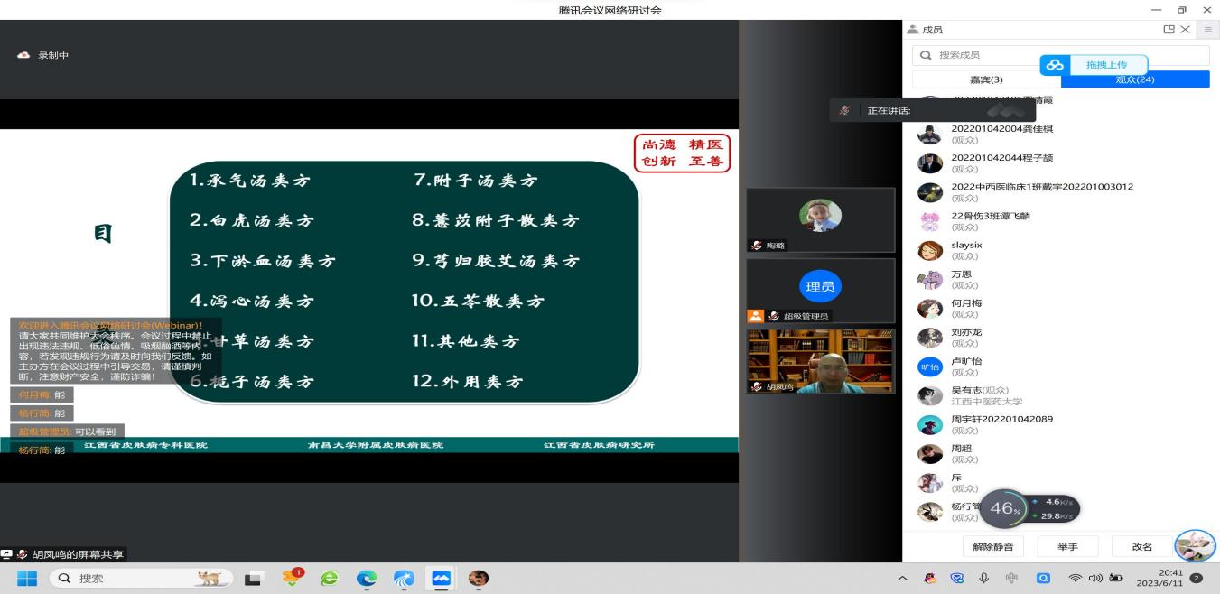Open the hamburger menu beside the members panel
The width and height of the screenshot is (1220, 594).
(x=1208, y=30)
